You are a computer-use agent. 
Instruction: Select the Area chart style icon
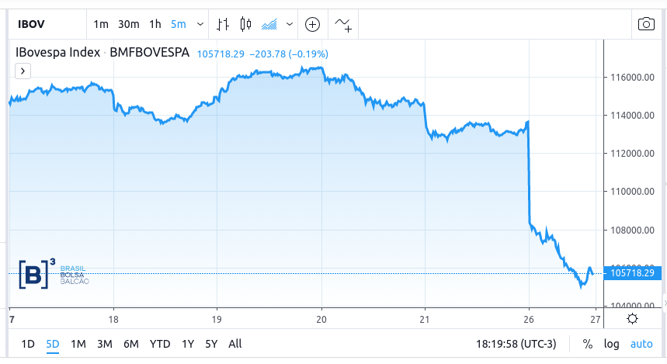pos(269,24)
